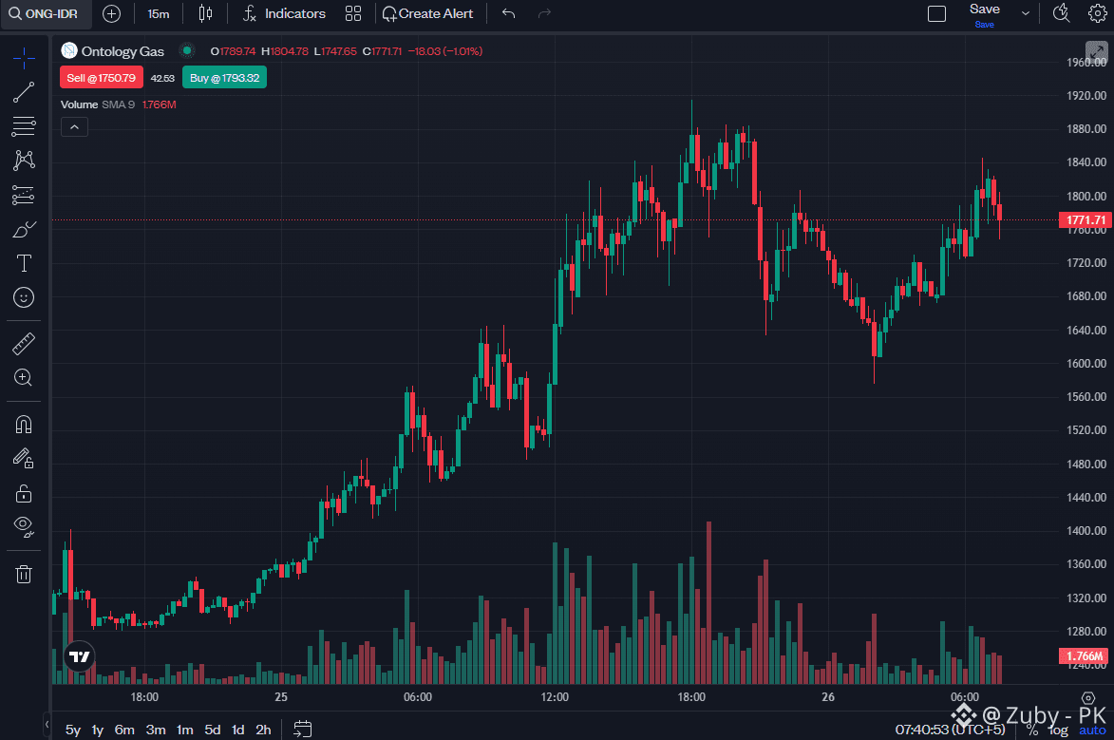
Task: Toggle lock all drawings
Action: (x=24, y=493)
